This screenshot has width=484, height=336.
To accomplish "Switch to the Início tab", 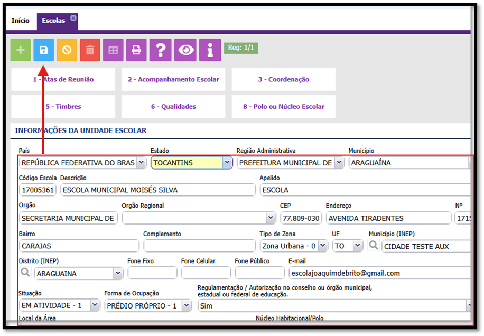I will click(21, 21).
